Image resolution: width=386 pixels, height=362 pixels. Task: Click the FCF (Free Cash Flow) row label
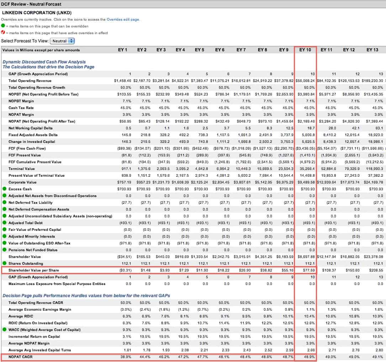click(x=27, y=149)
